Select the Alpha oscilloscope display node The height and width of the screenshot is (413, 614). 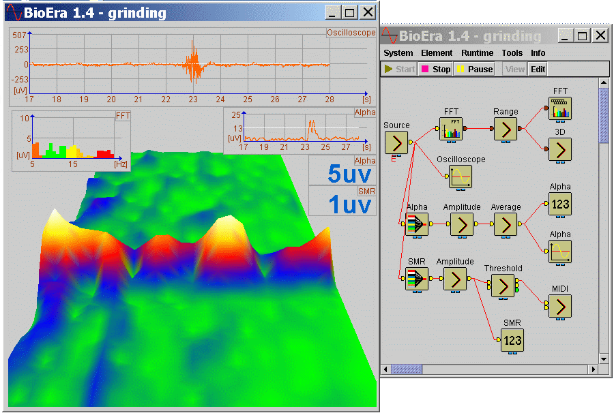(560, 251)
